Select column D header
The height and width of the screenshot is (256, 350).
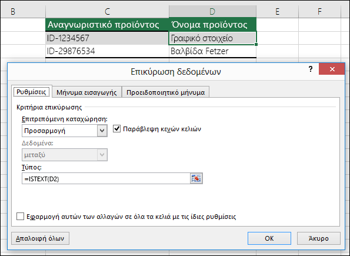point(212,11)
